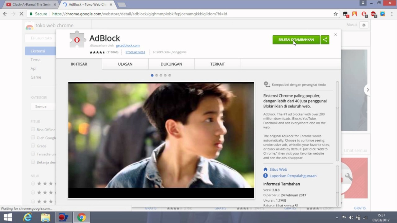Open the Produktivitas category link
The height and width of the screenshot is (223, 397).
click(135, 52)
